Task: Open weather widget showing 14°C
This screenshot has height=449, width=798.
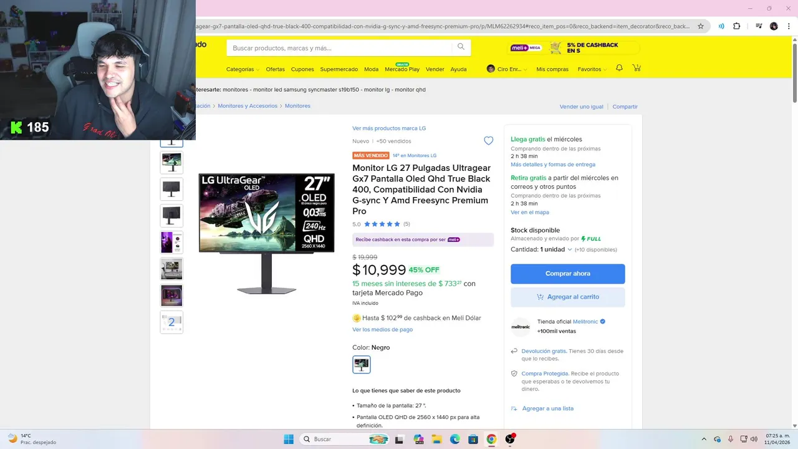Action: point(31,439)
